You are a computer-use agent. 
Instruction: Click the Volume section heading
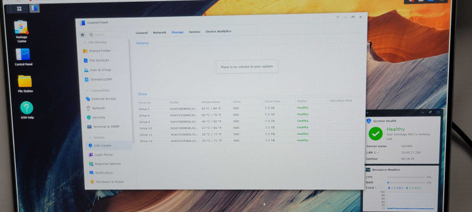coord(142,43)
